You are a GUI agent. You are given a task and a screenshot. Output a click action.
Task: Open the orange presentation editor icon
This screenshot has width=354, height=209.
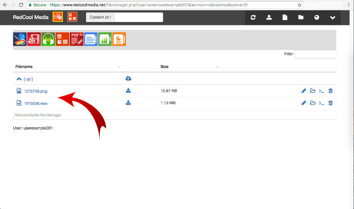coord(119,39)
